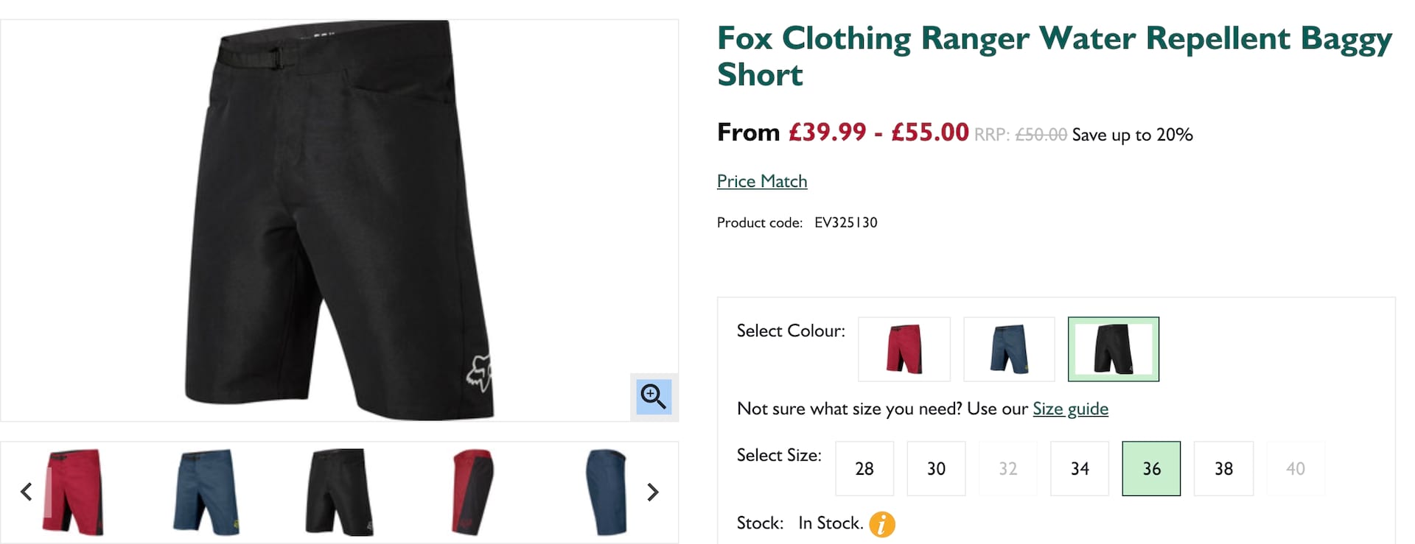
Task: Choose size 36
Action: (x=1151, y=469)
